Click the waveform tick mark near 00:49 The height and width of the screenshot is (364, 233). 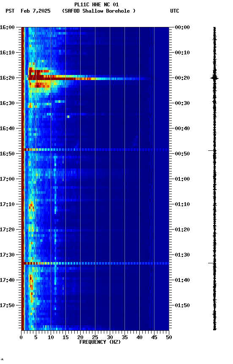(211, 151)
